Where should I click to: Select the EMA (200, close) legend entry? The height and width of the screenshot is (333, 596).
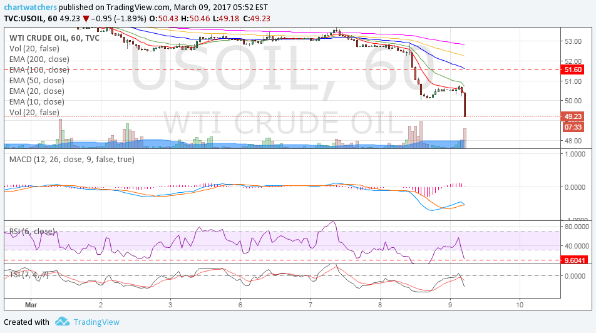tap(39, 59)
